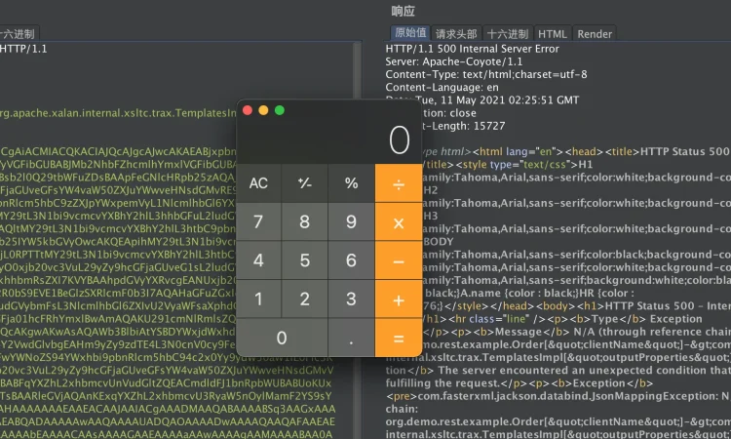
Task: Switch to the HTML response tab
Action: tap(553, 33)
